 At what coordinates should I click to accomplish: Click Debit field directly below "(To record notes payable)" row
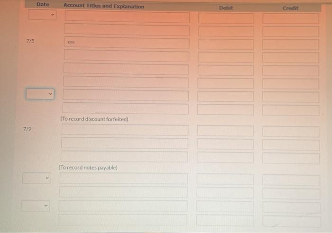coord(225,179)
